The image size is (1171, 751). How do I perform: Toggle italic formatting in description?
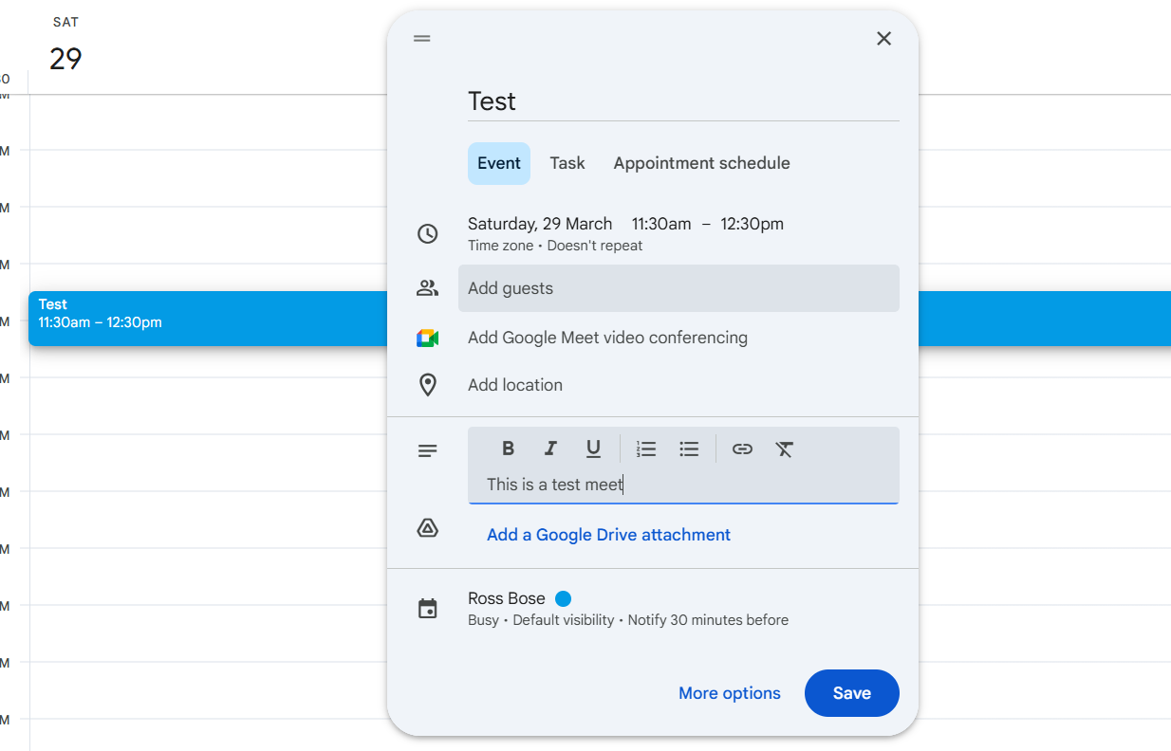(x=550, y=449)
